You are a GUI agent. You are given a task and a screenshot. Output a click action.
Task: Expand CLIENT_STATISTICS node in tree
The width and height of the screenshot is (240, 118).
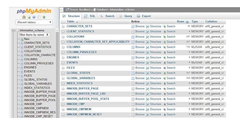[22, 47]
